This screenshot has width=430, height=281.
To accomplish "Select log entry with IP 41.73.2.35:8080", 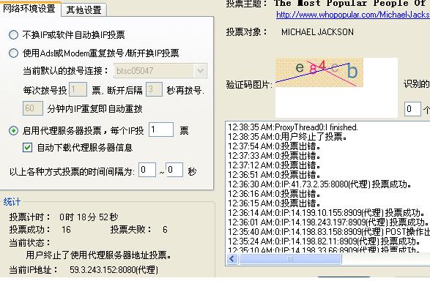I will [320, 184].
